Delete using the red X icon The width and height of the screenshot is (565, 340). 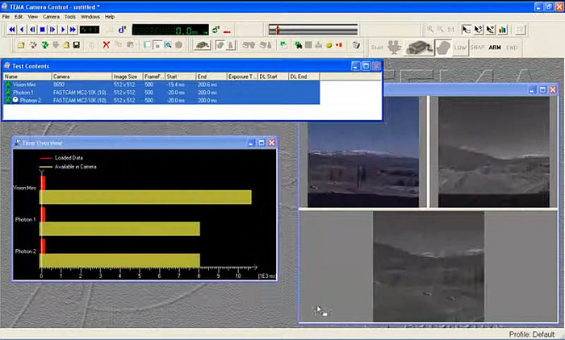[107, 45]
